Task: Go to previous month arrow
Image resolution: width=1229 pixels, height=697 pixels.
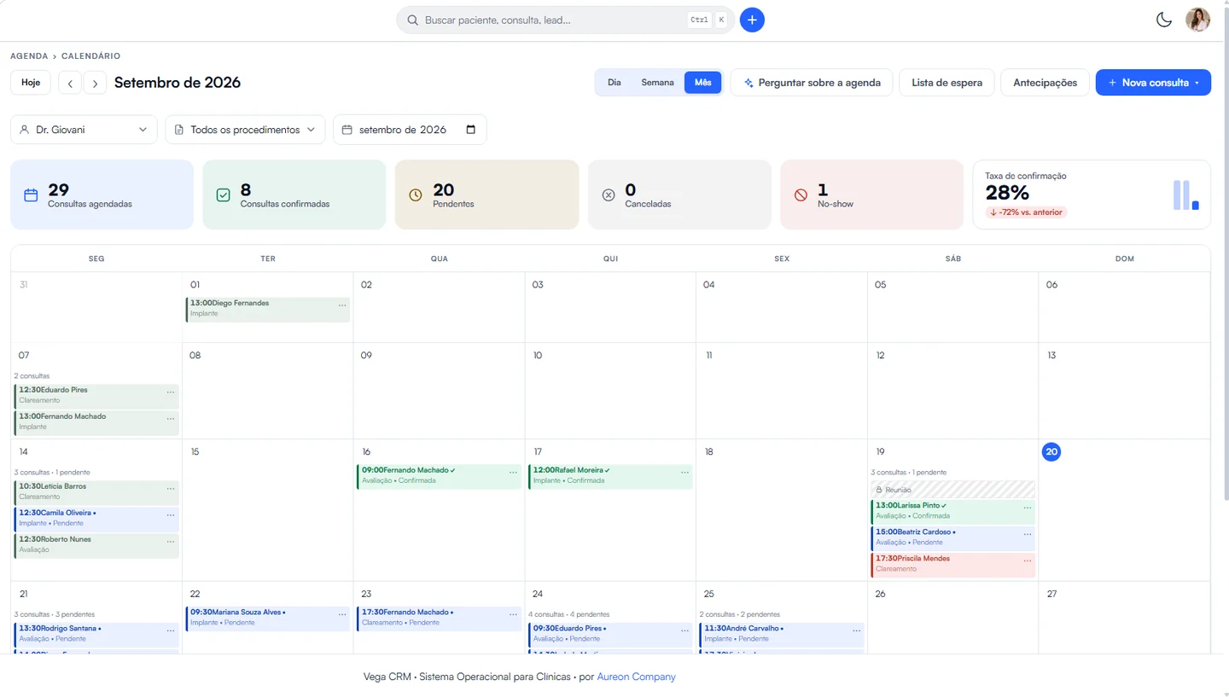Action: tap(70, 83)
